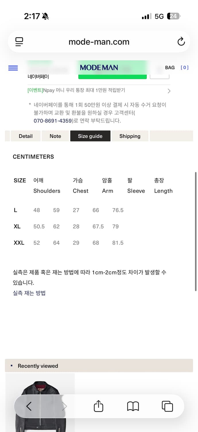Tap the Safari forward arrow
This screenshot has height=432, width=198.
click(x=65, y=406)
